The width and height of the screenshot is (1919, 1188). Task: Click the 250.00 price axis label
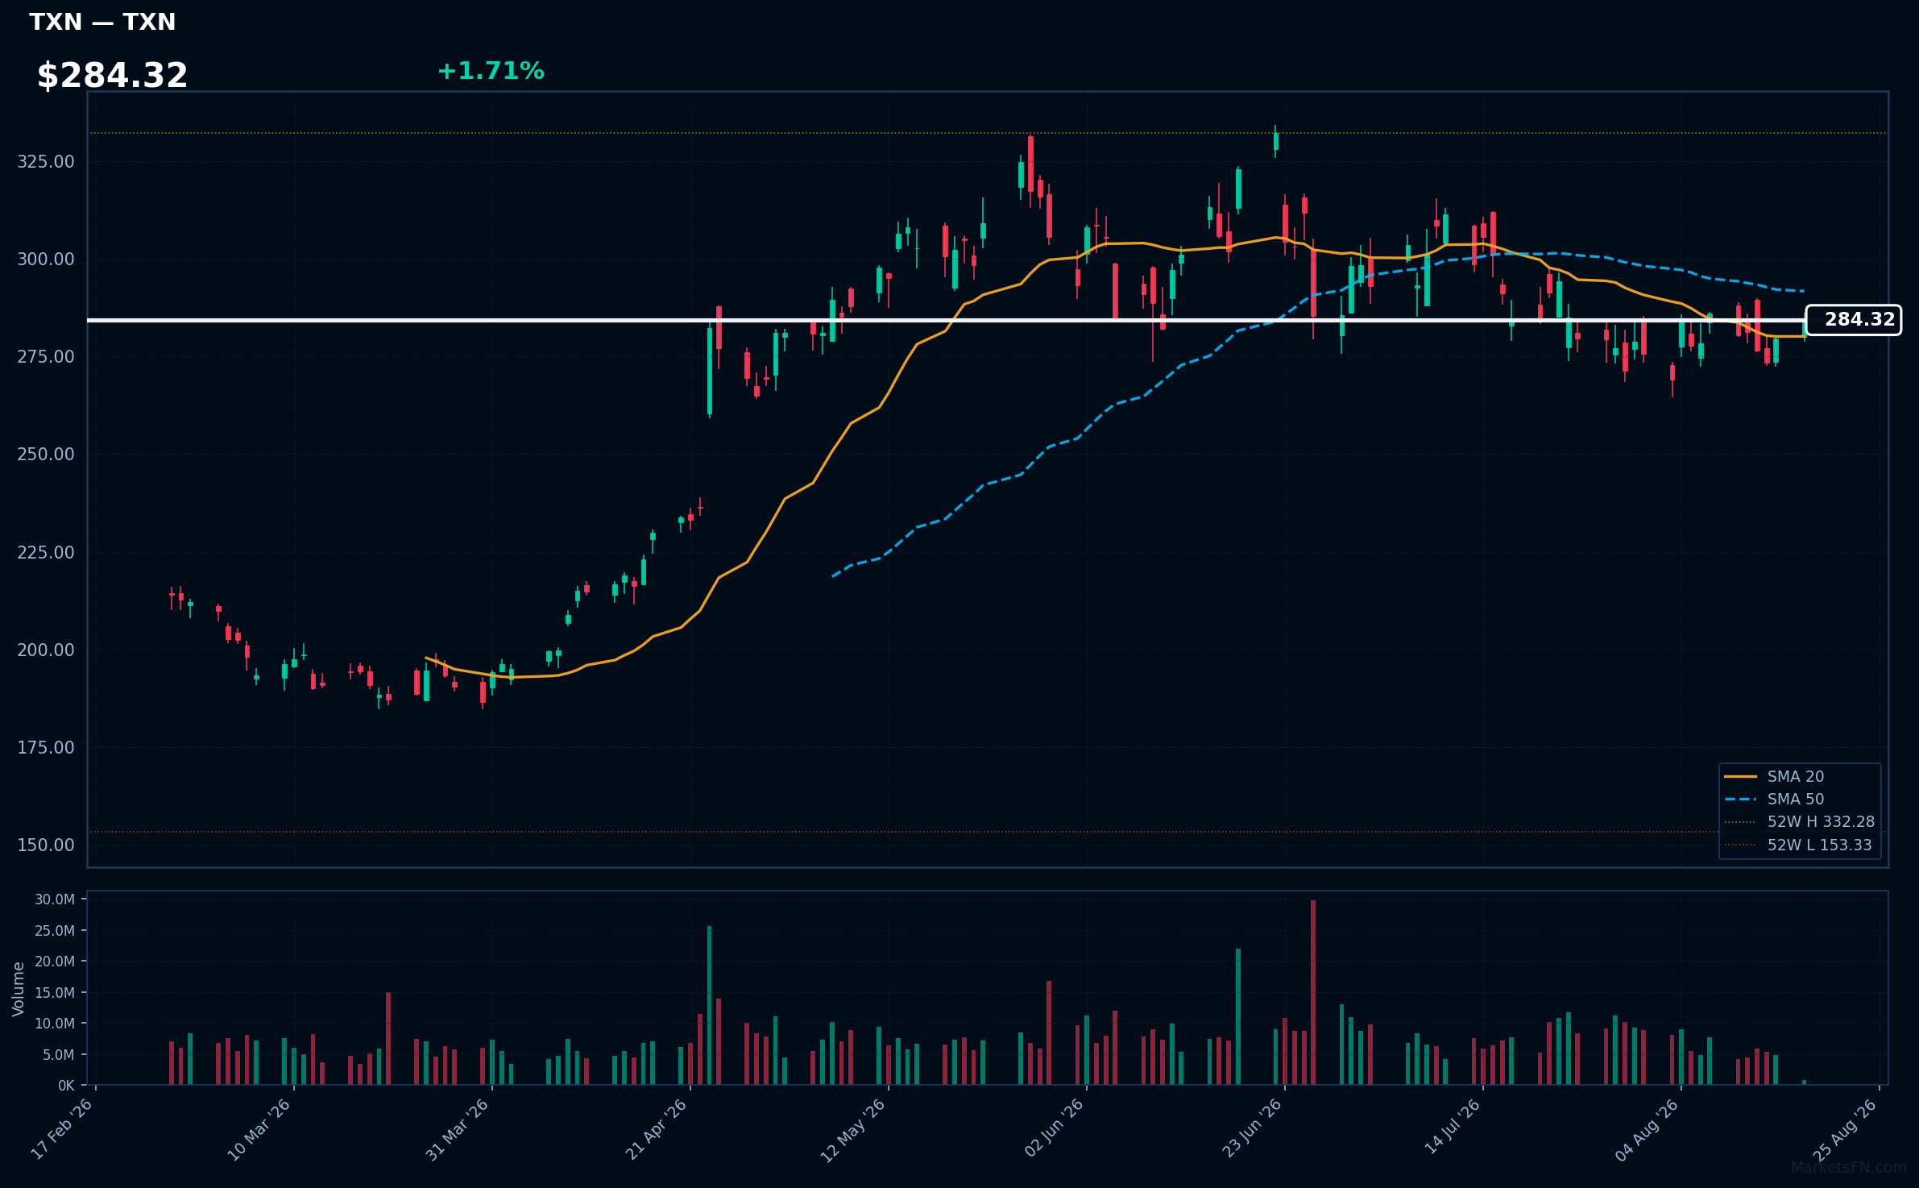click(x=46, y=454)
